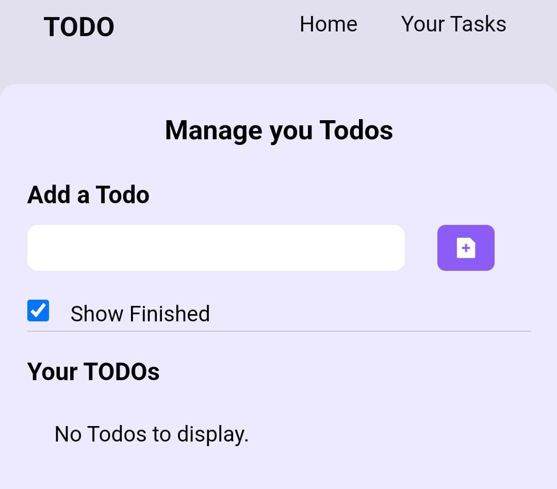
Task: Click the Add a Todo heading
Action: point(88,195)
